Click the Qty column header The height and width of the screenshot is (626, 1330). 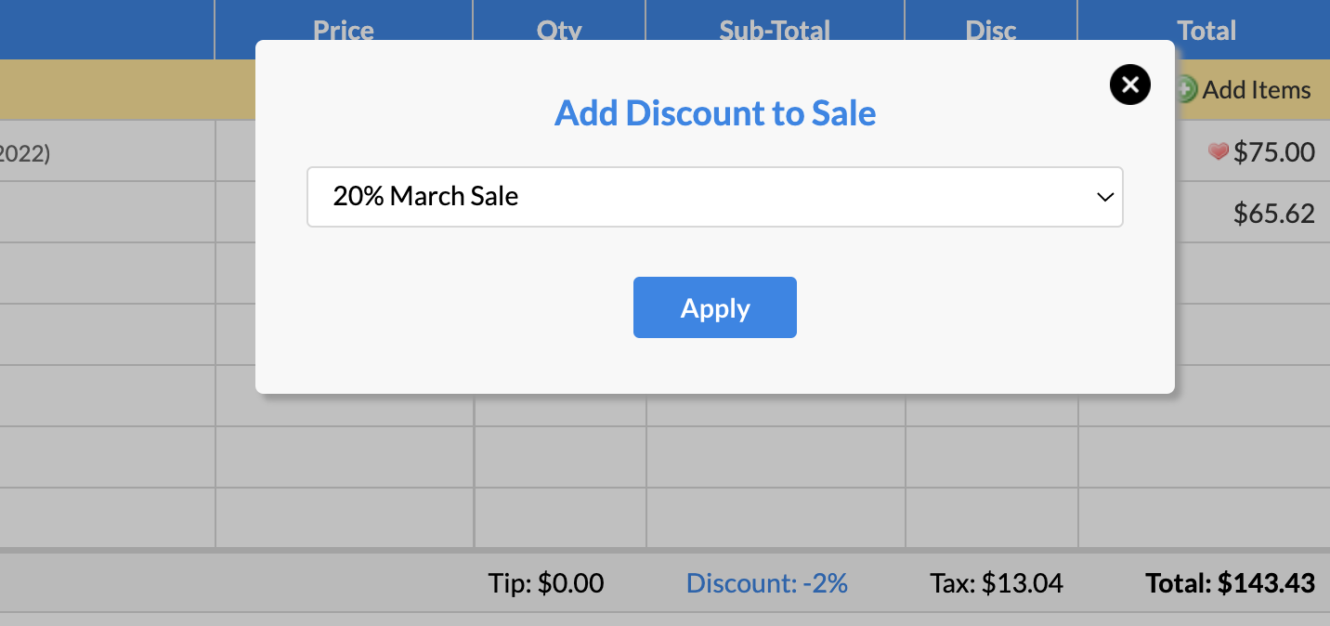(559, 31)
